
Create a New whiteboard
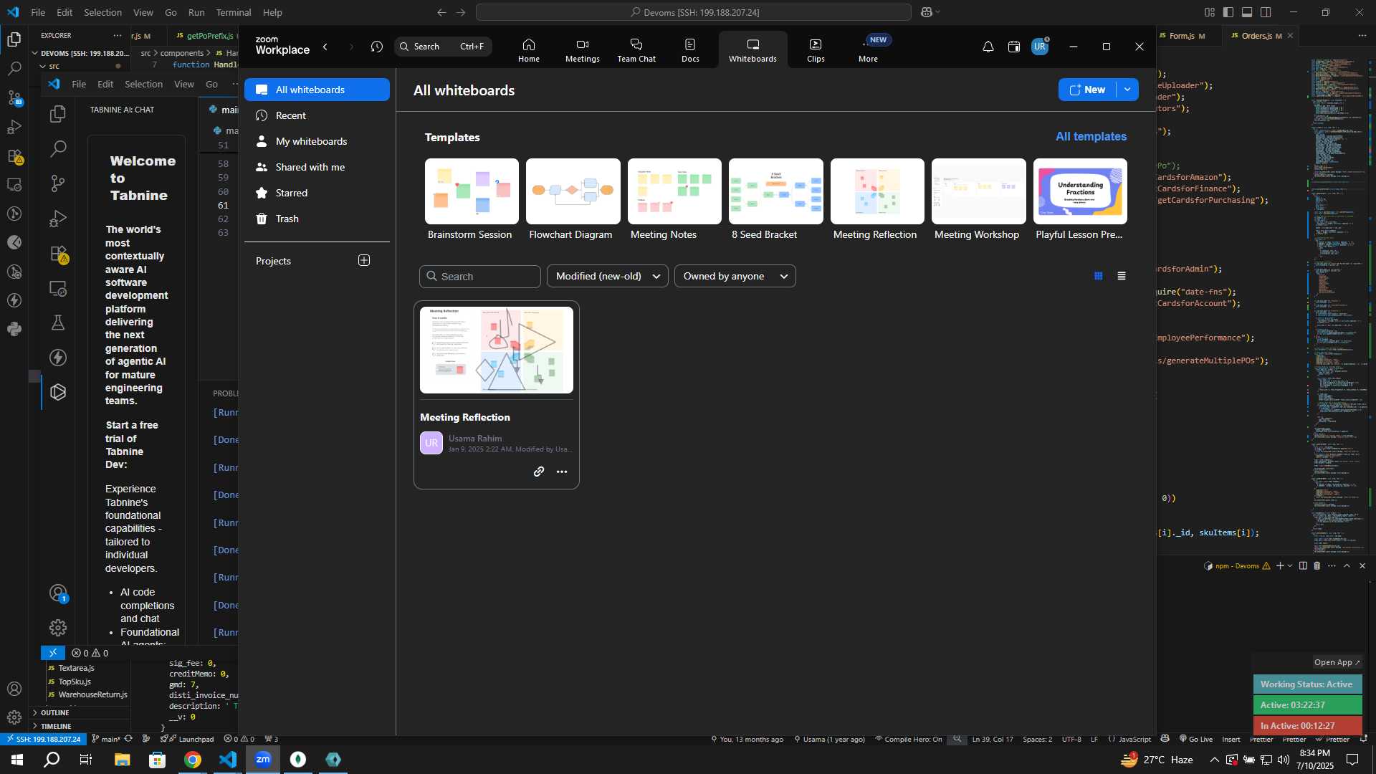pyautogui.click(x=1087, y=90)
